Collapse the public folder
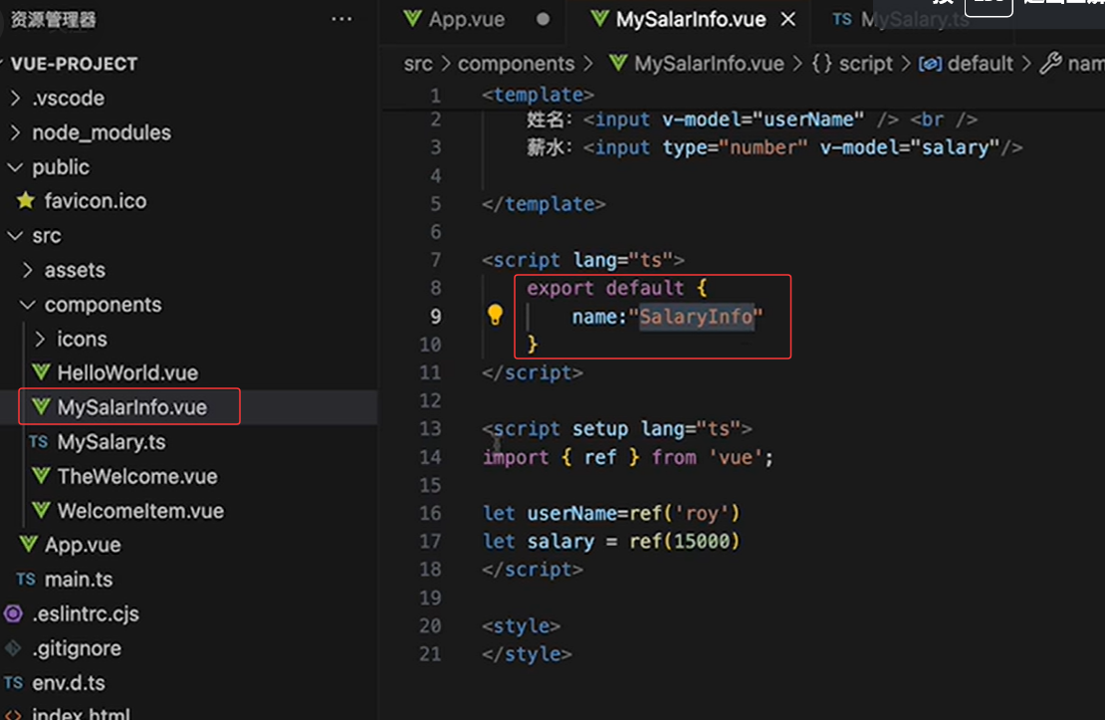The height and width of the screenshot is (720, 1105). click(x=15, y=167)
